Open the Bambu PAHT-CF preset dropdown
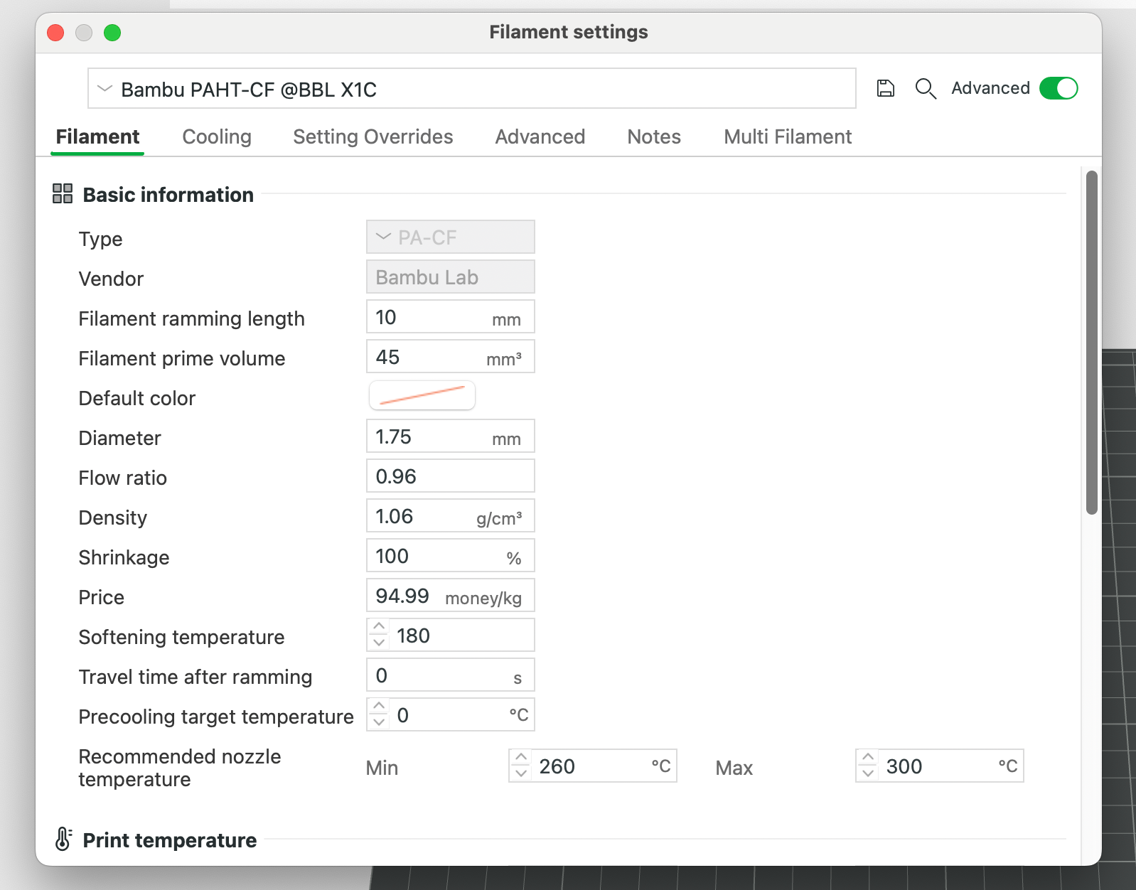The image size is (1136, 890). 472,88
